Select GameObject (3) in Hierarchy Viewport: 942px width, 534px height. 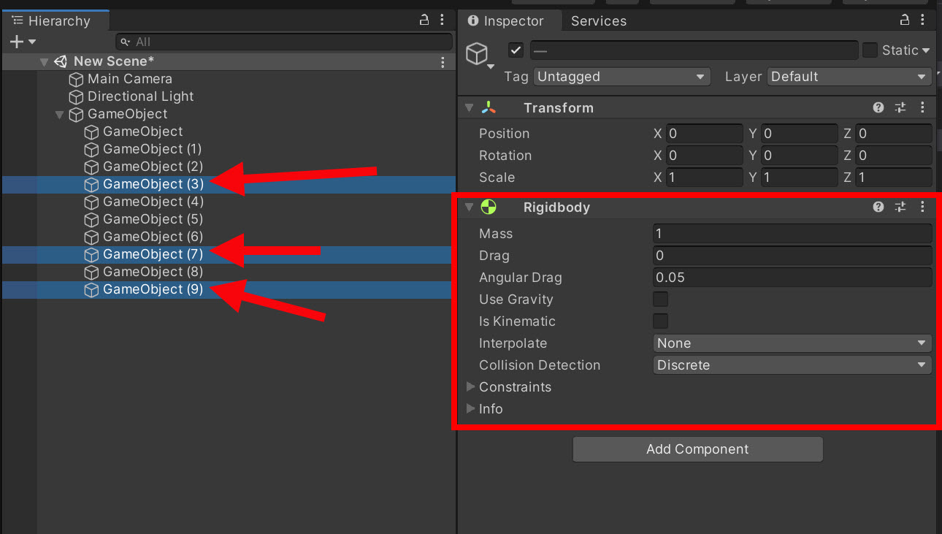point(153,184)
